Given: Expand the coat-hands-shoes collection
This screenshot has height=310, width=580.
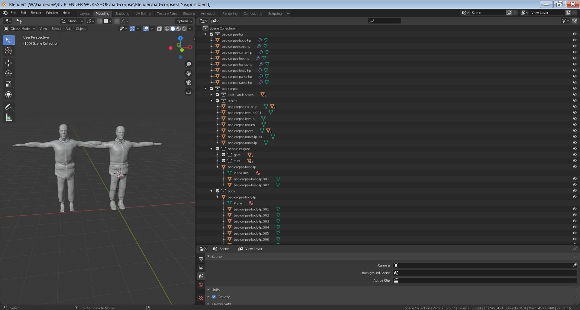Looking at the screenshot, I should click(211, 94).
